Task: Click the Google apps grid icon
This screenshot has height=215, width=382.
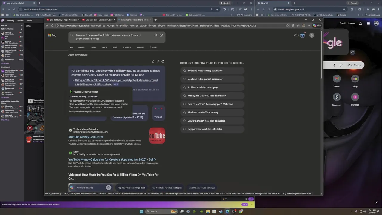Action: click(369, 23)
